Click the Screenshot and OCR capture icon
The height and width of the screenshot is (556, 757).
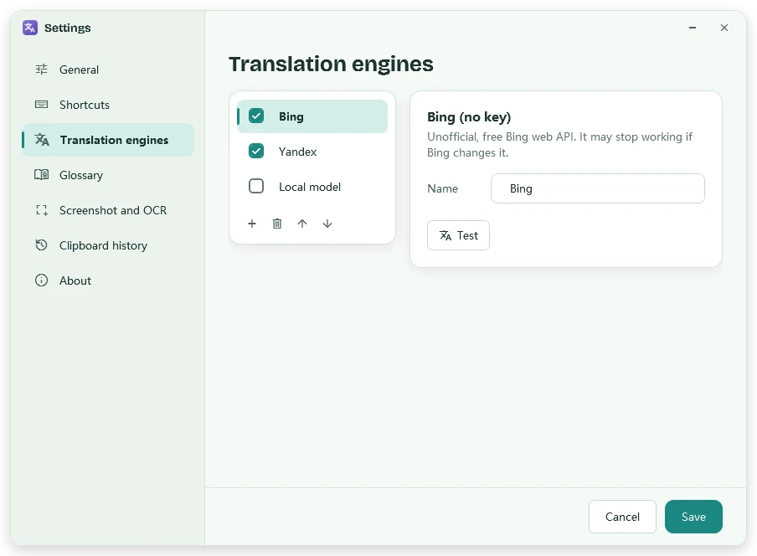[42, 210]
